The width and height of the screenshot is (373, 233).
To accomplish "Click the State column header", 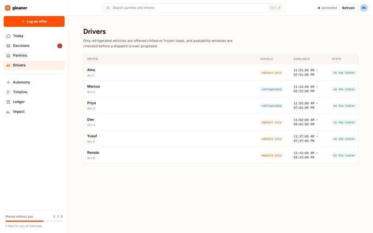I will click(x=336, y=59).
